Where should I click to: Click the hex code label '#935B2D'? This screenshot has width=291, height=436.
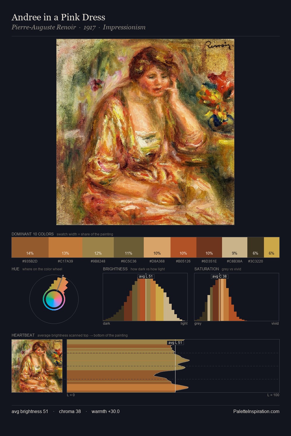(x=30, y=261)
